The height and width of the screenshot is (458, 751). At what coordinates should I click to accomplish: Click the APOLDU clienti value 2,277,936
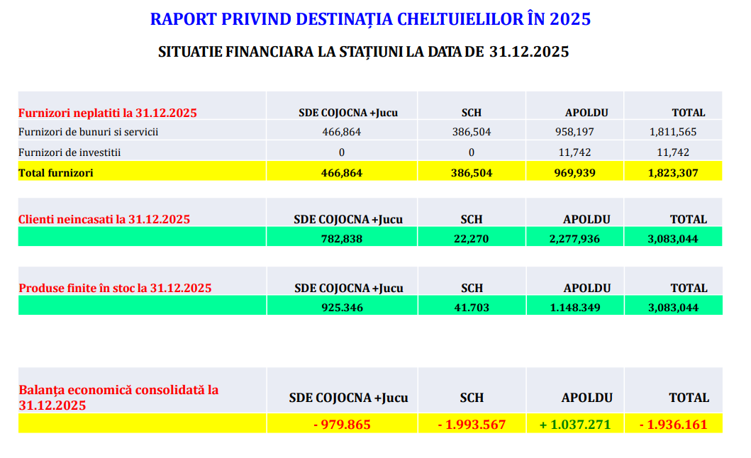[574, 239]
